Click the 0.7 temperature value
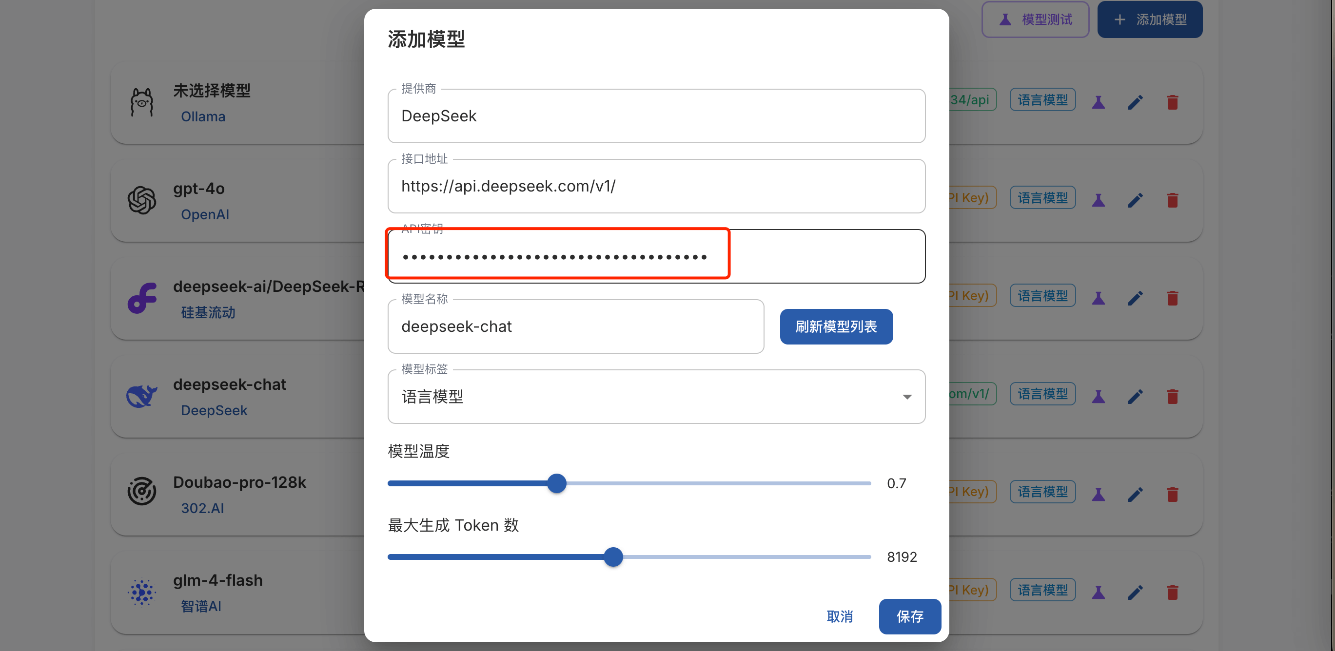Screen dimensions: 1335x651 (896, 483)
